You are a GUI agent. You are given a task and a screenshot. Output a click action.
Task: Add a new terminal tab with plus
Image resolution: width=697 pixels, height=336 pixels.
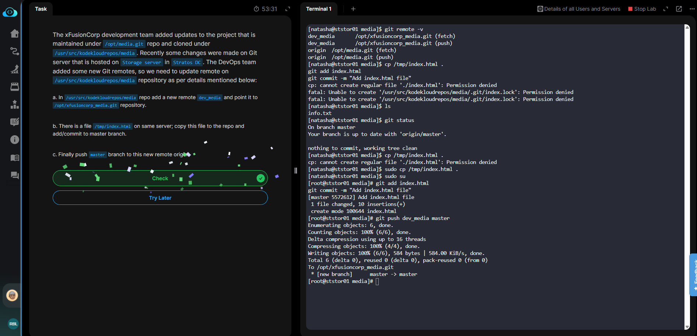coord(353,9)
